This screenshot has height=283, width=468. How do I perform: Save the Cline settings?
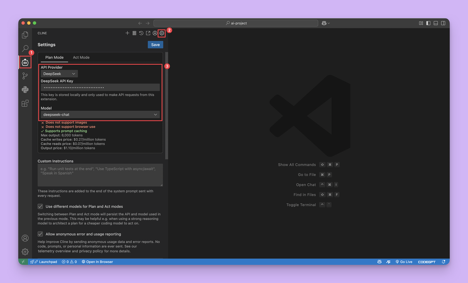[155, 44]
